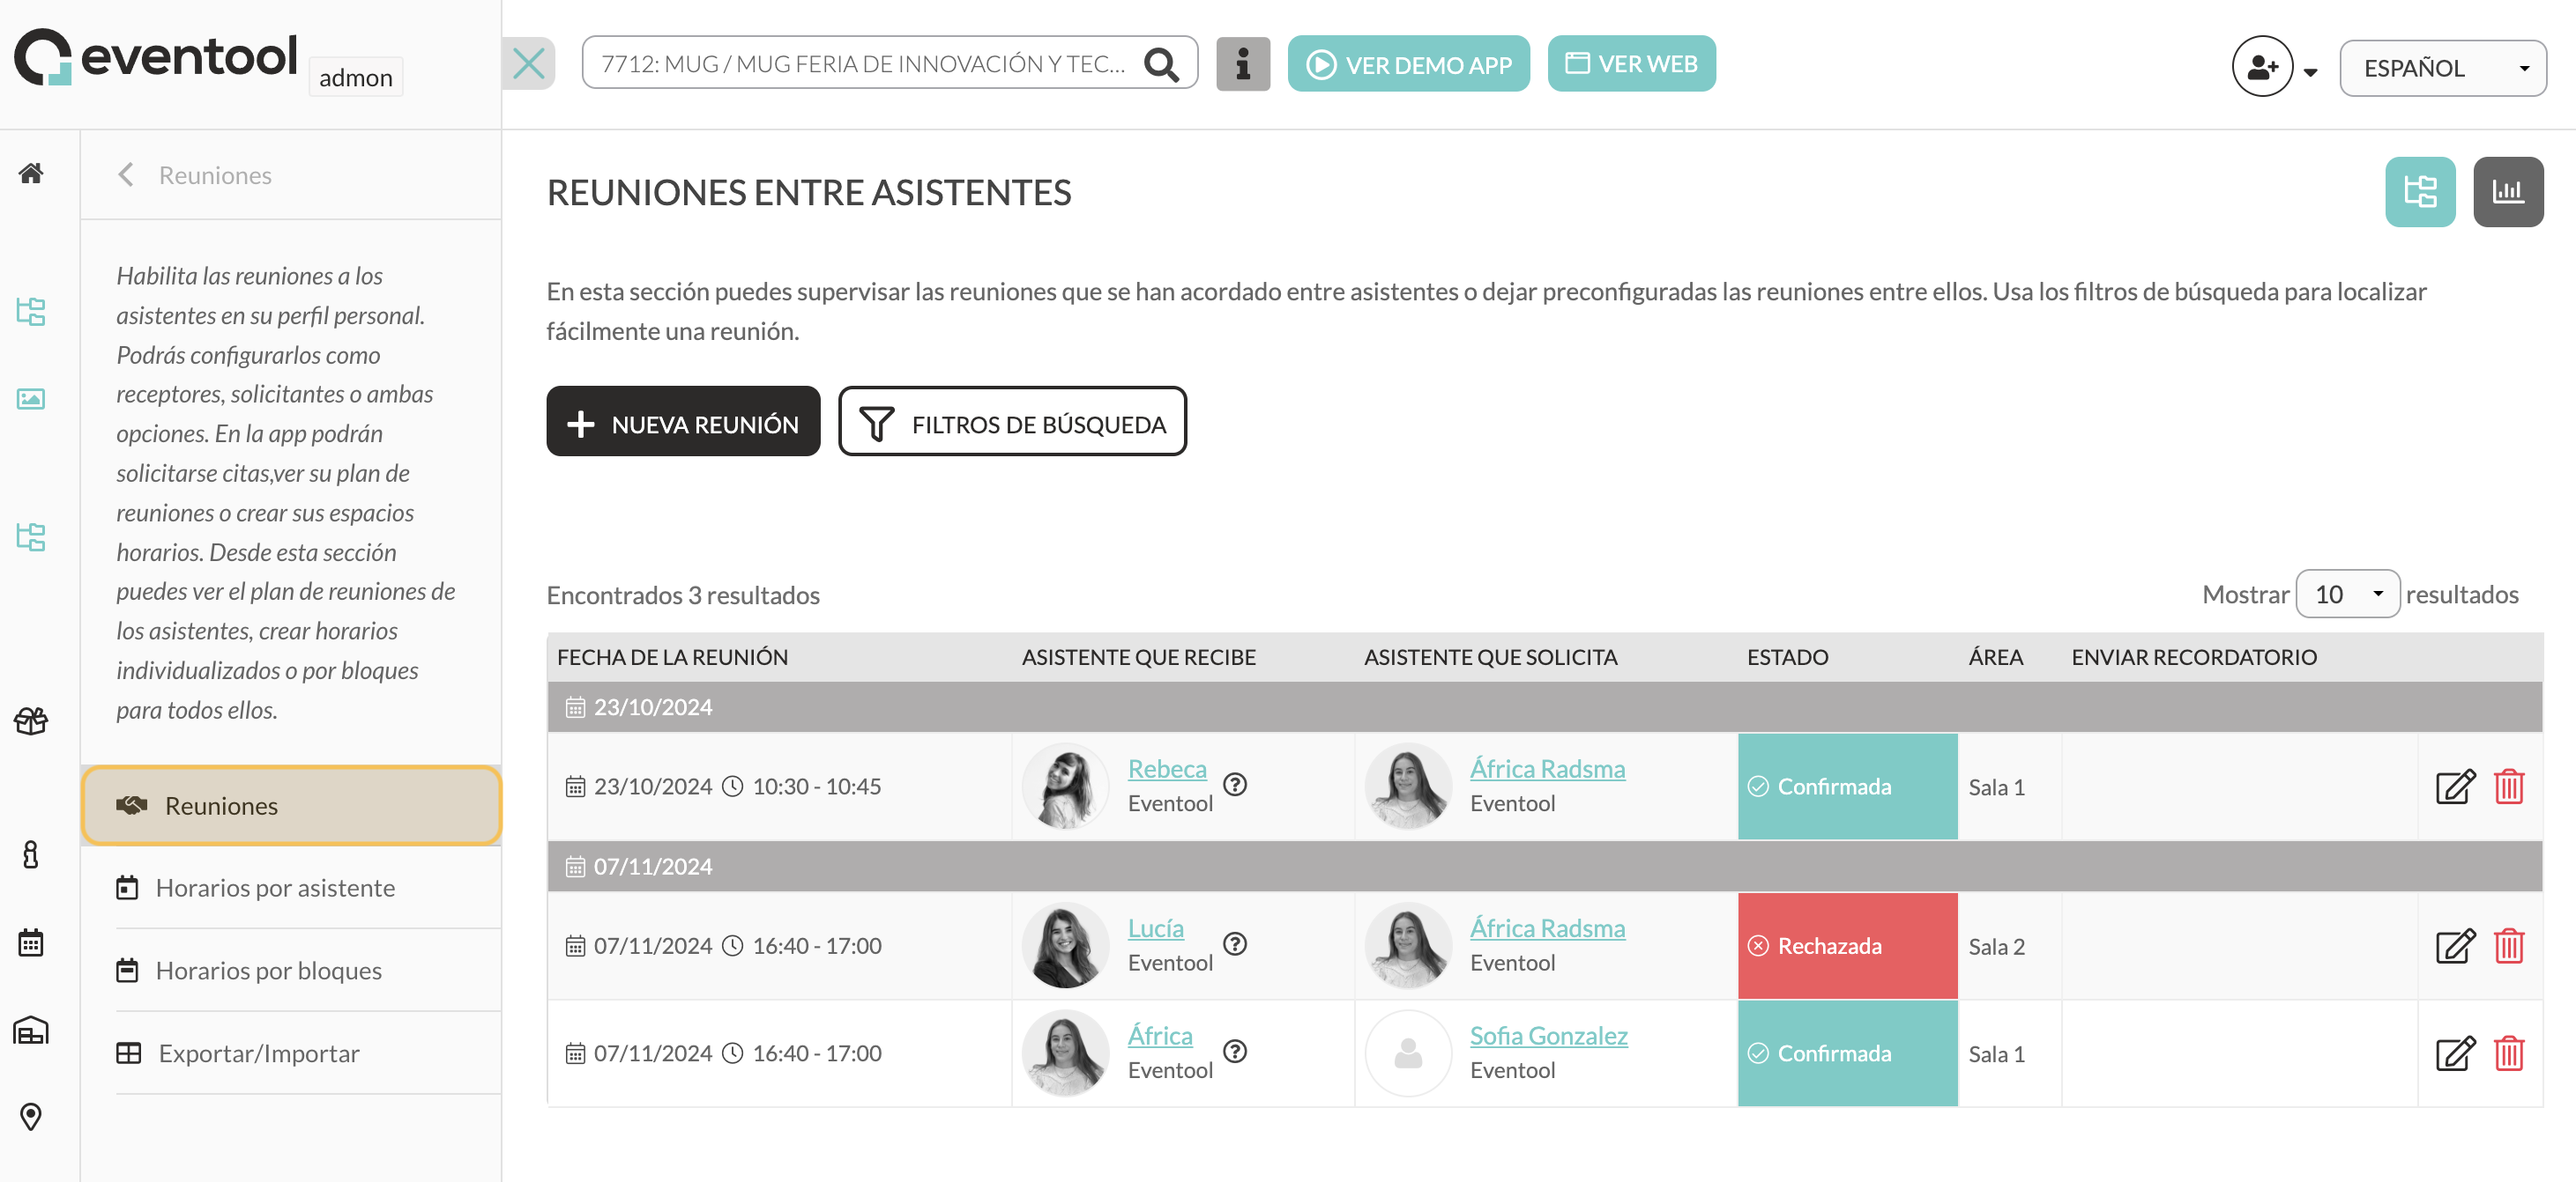
Task: Click the 07/11/2024 date group header
Action: [1544, 867]
